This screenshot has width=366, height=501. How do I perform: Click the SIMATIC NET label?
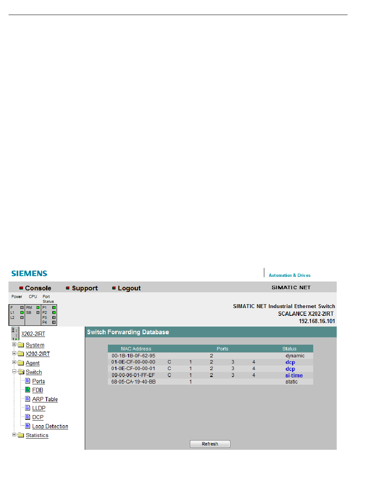[291, 288]
